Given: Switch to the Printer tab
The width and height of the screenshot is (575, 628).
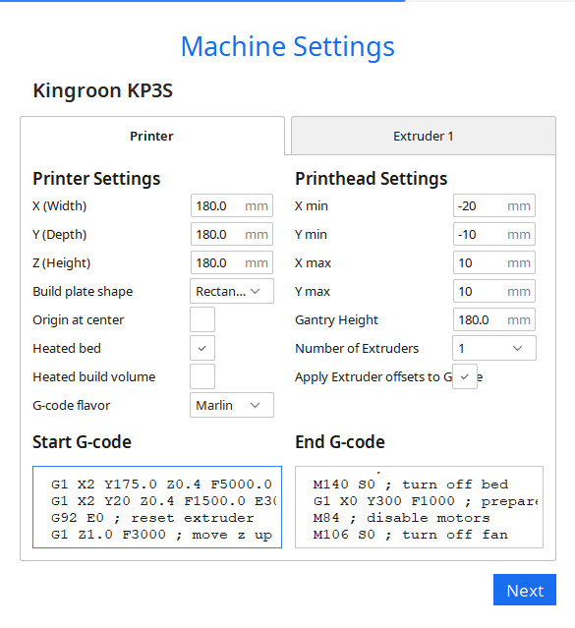Looking at the screenshot, I should pos(152,136).
